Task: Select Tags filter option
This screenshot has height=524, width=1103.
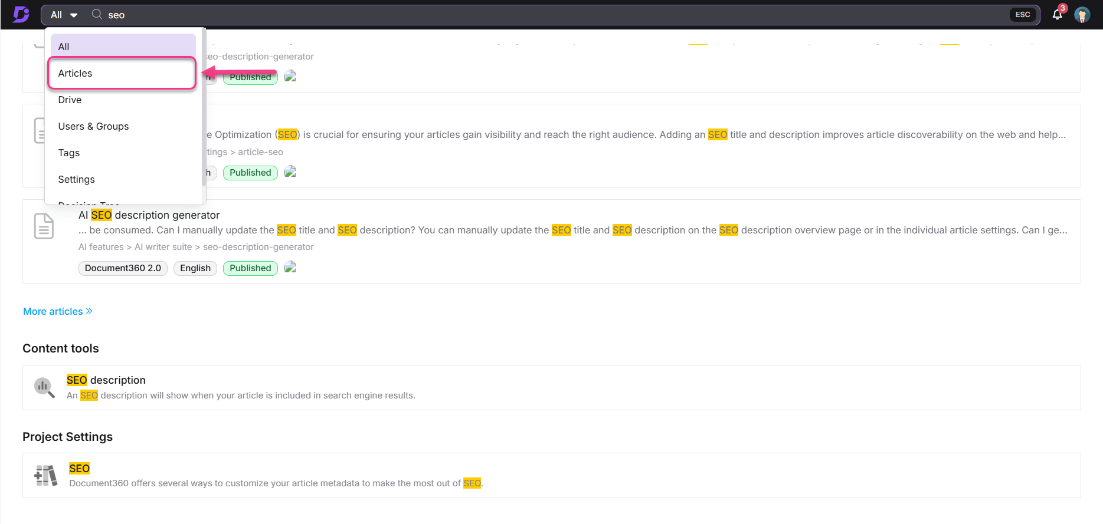Action: pos(123,153)
